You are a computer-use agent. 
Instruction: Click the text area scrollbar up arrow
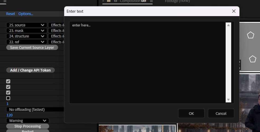point(228,25)
